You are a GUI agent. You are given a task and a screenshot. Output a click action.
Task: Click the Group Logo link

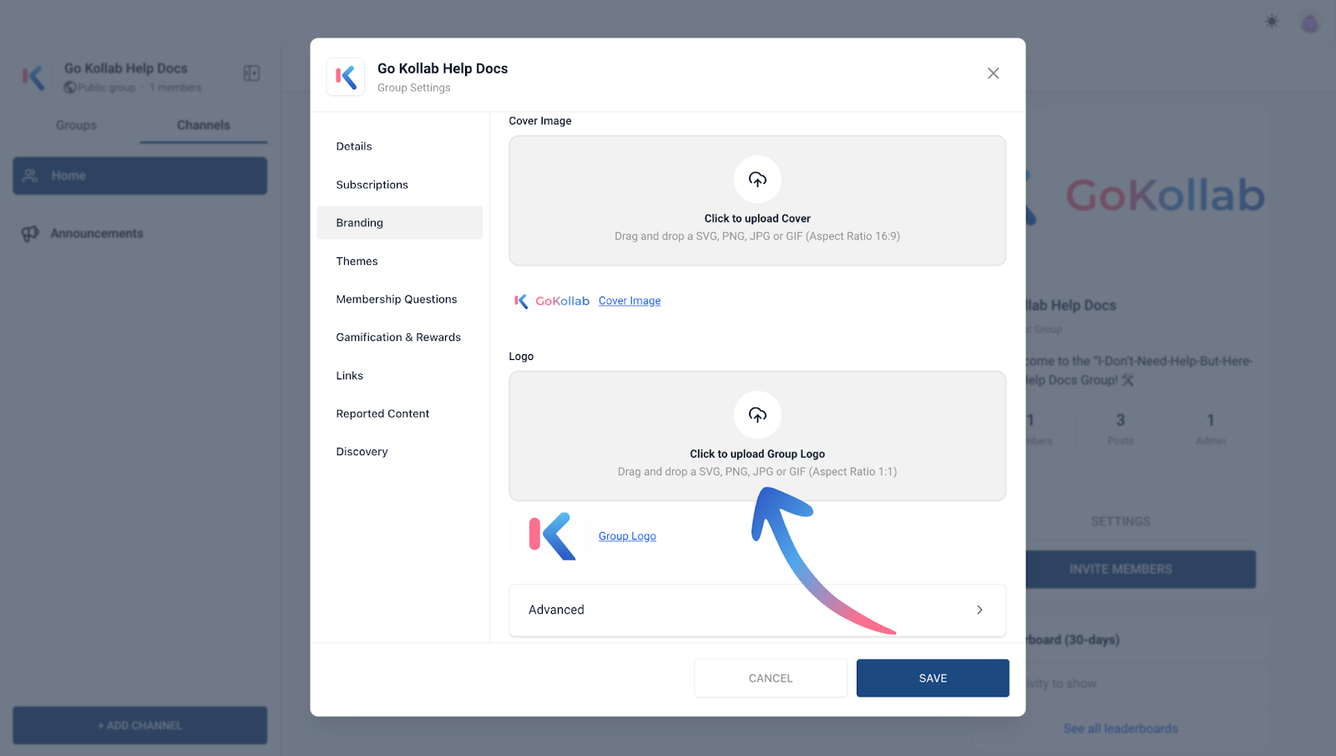(627, 536)
